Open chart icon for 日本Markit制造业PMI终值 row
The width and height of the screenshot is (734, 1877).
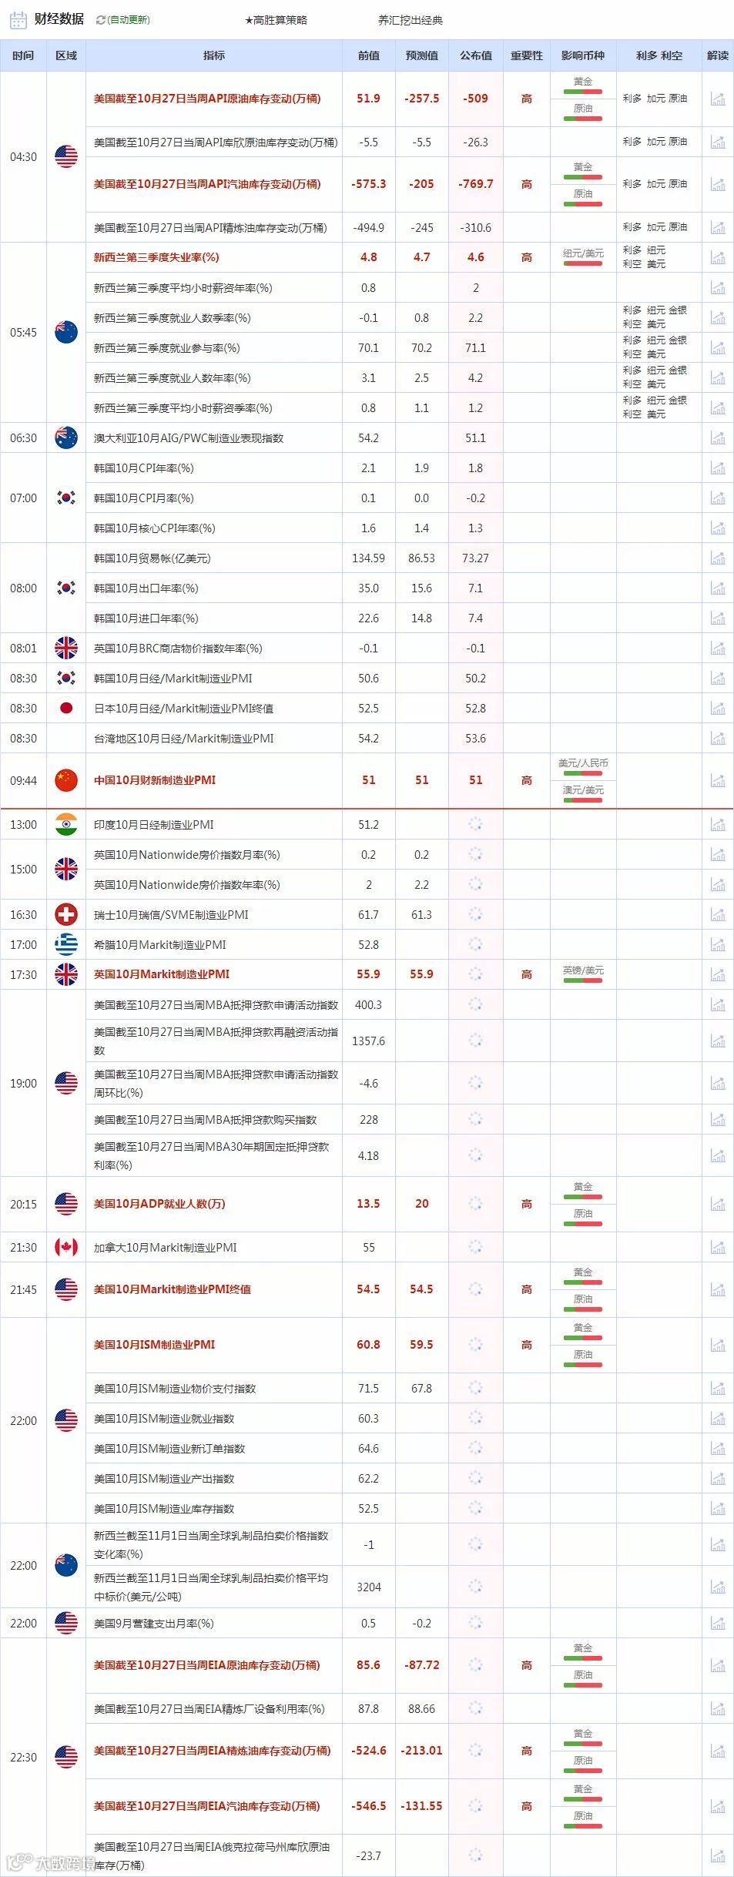click(x=718, y=708)
